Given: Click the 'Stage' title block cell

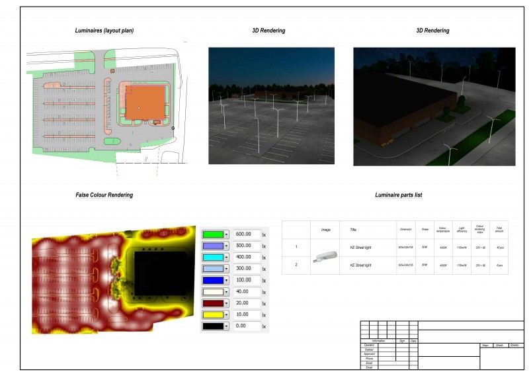Looking at the screenshot, I should (x=485, y=346).
